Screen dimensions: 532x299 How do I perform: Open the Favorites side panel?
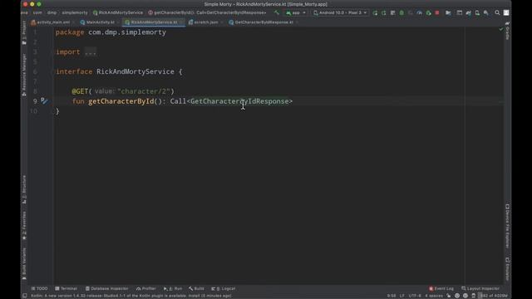(x=24, y=225)
